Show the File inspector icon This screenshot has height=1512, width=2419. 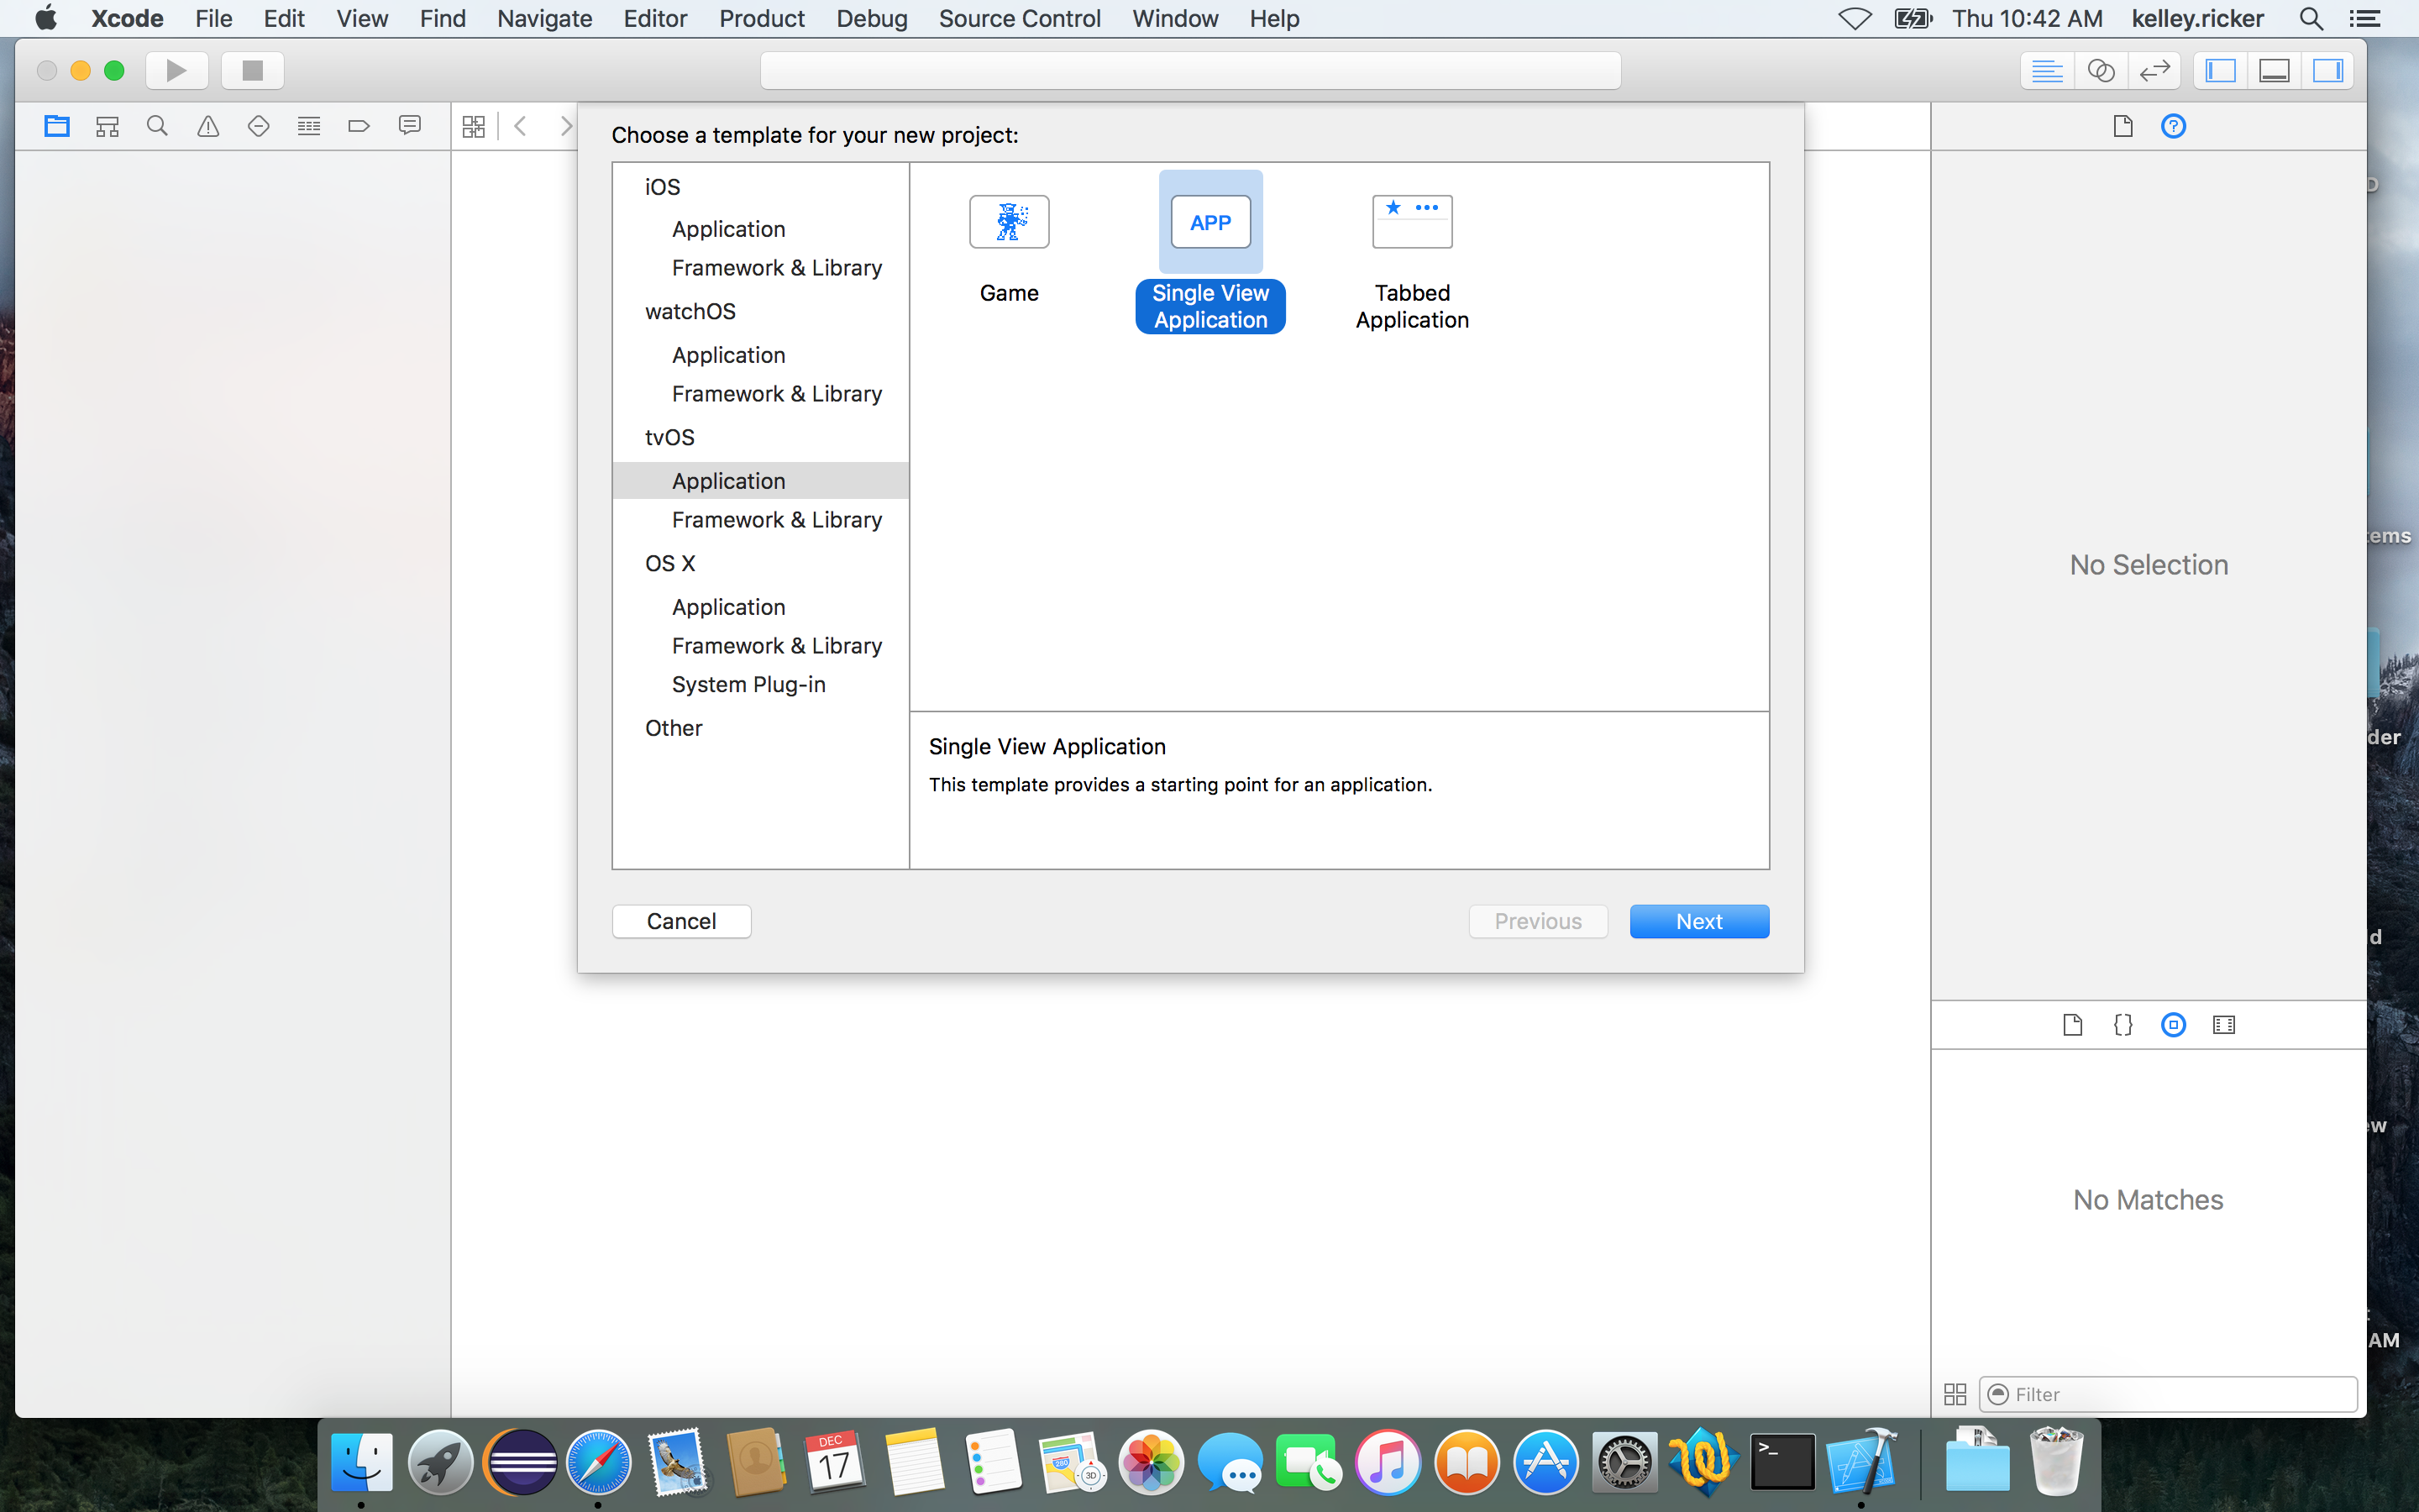coord(2123,126)
